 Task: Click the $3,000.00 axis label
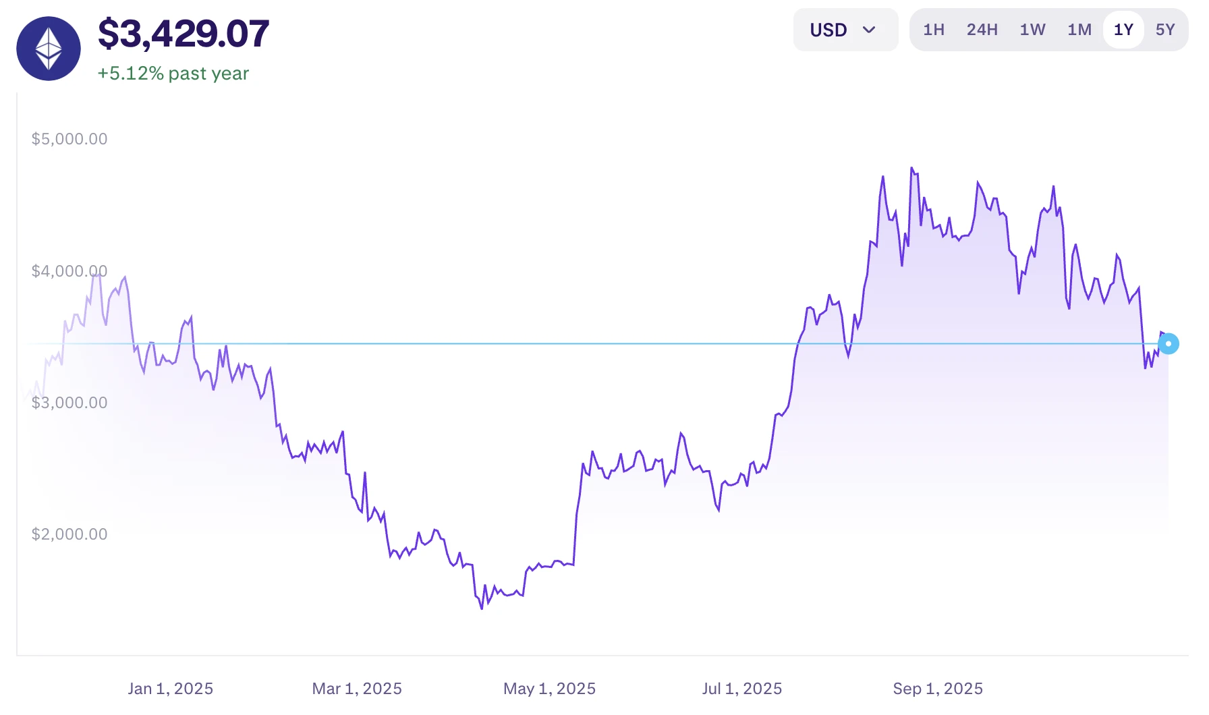click(x=69, y=402)
